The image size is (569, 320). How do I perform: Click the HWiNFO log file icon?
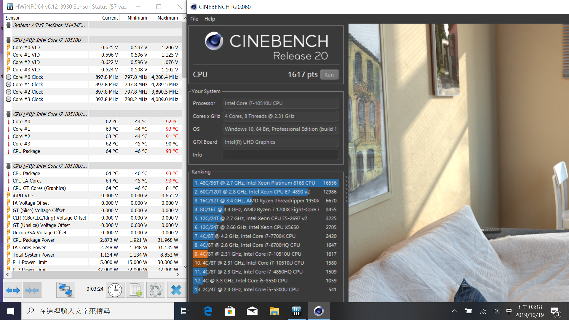[135, 290]
